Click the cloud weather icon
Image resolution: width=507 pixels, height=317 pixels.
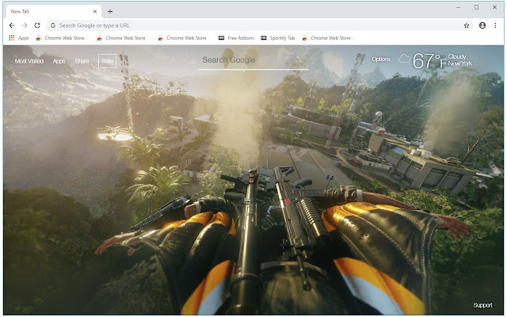coord(404,59)
